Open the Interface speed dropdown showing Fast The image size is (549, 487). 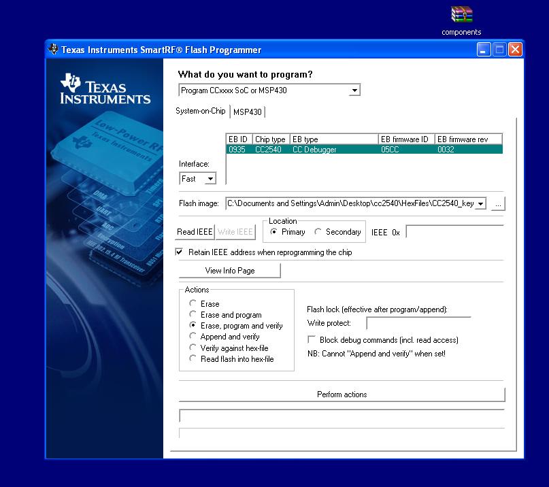[210, 179]
